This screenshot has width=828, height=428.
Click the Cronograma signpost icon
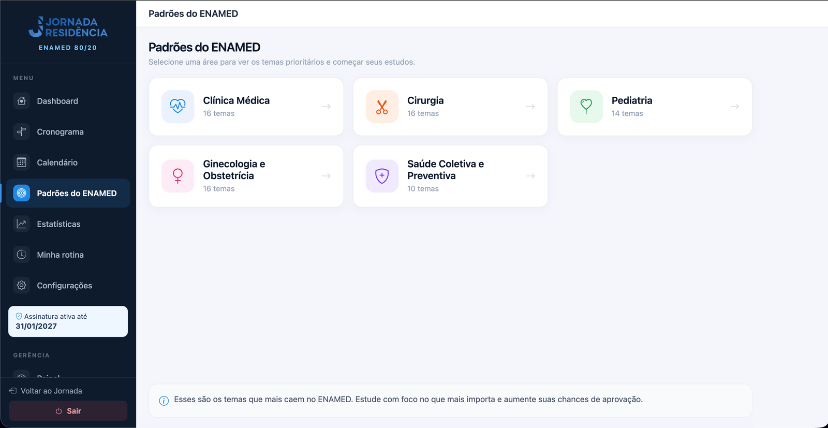click(21, 131)
